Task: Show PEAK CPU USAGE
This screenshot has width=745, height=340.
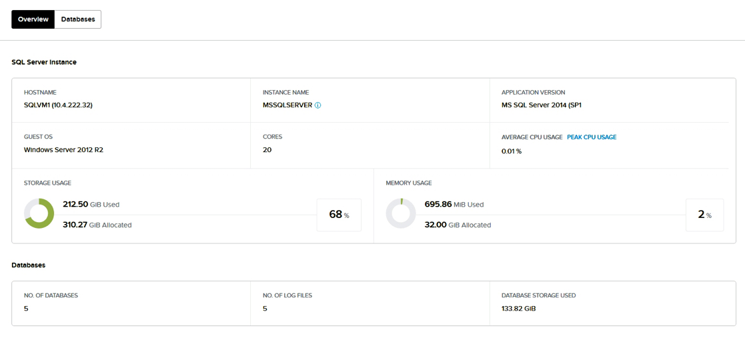Action: coord(592,137)
